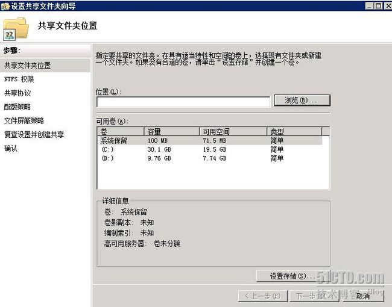Click the 19.5 GB free space cell
Screen dimensions: 392x307
pyautogui.click(x=215, y=149)
